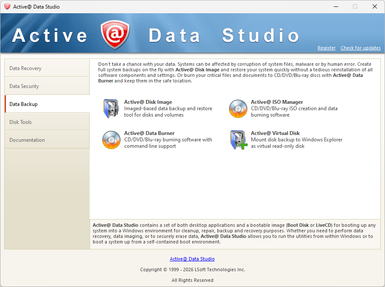The height and width of the screenshot is (287, 385).
Task: Click the Active@ Data Burner title text
Action: click(149, 133)
